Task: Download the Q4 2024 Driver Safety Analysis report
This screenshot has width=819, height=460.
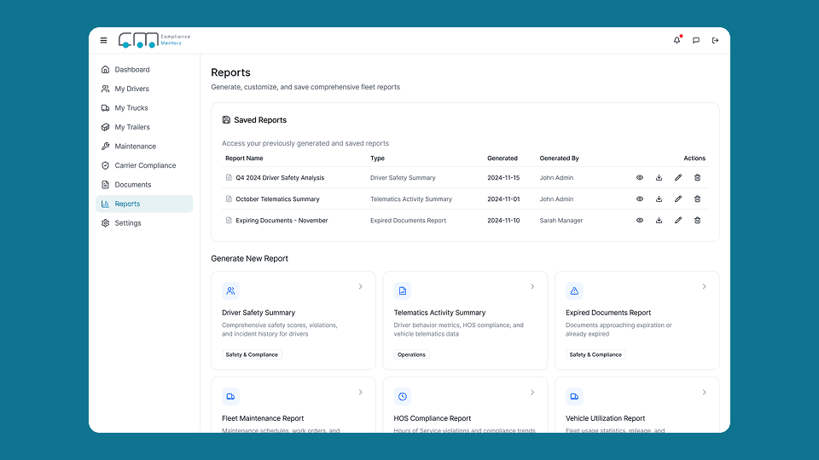Action: click(659, 178)
